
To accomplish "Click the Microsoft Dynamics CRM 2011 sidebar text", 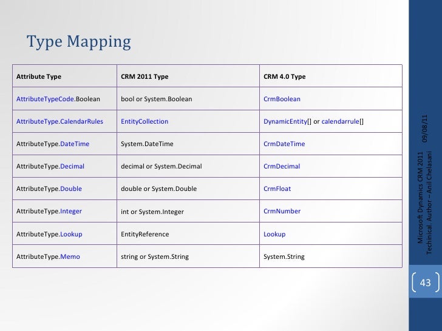I will pyautogui.click(x=421, y=198).
